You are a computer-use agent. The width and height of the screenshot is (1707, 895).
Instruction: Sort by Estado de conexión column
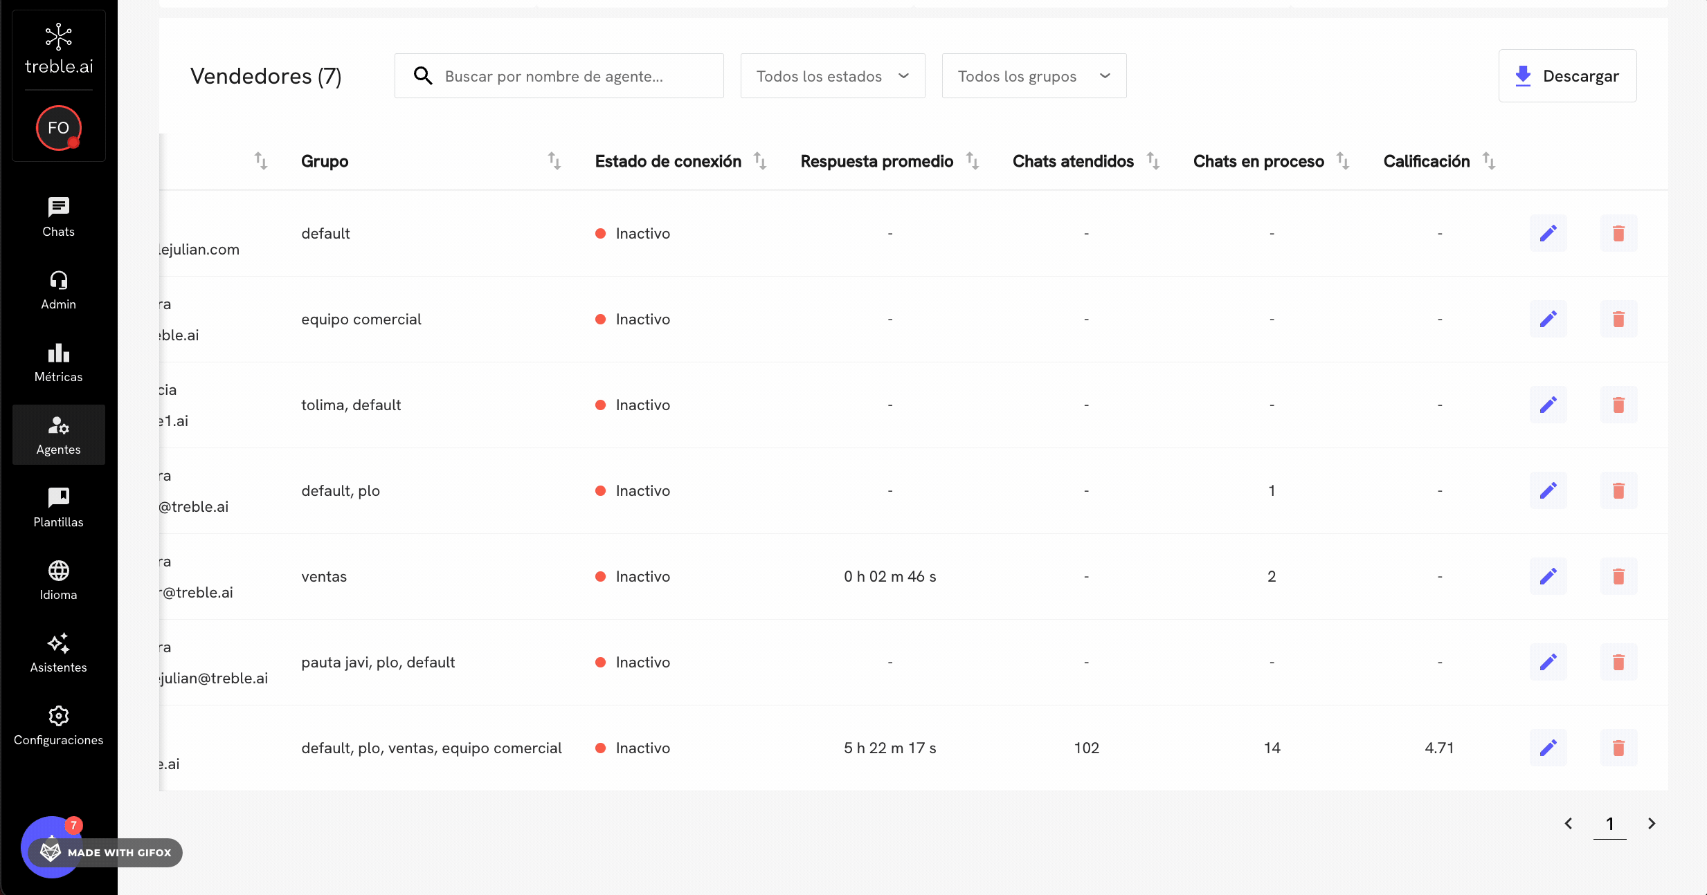tap(760, 161)
